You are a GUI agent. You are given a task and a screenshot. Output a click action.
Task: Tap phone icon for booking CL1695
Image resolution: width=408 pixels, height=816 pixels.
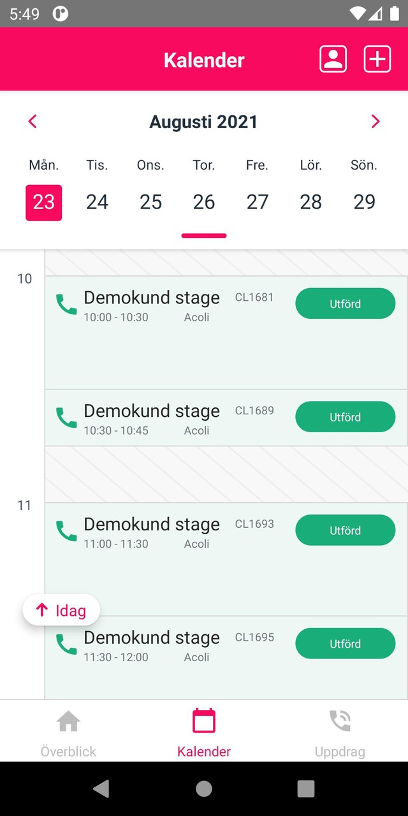(66, 645)
